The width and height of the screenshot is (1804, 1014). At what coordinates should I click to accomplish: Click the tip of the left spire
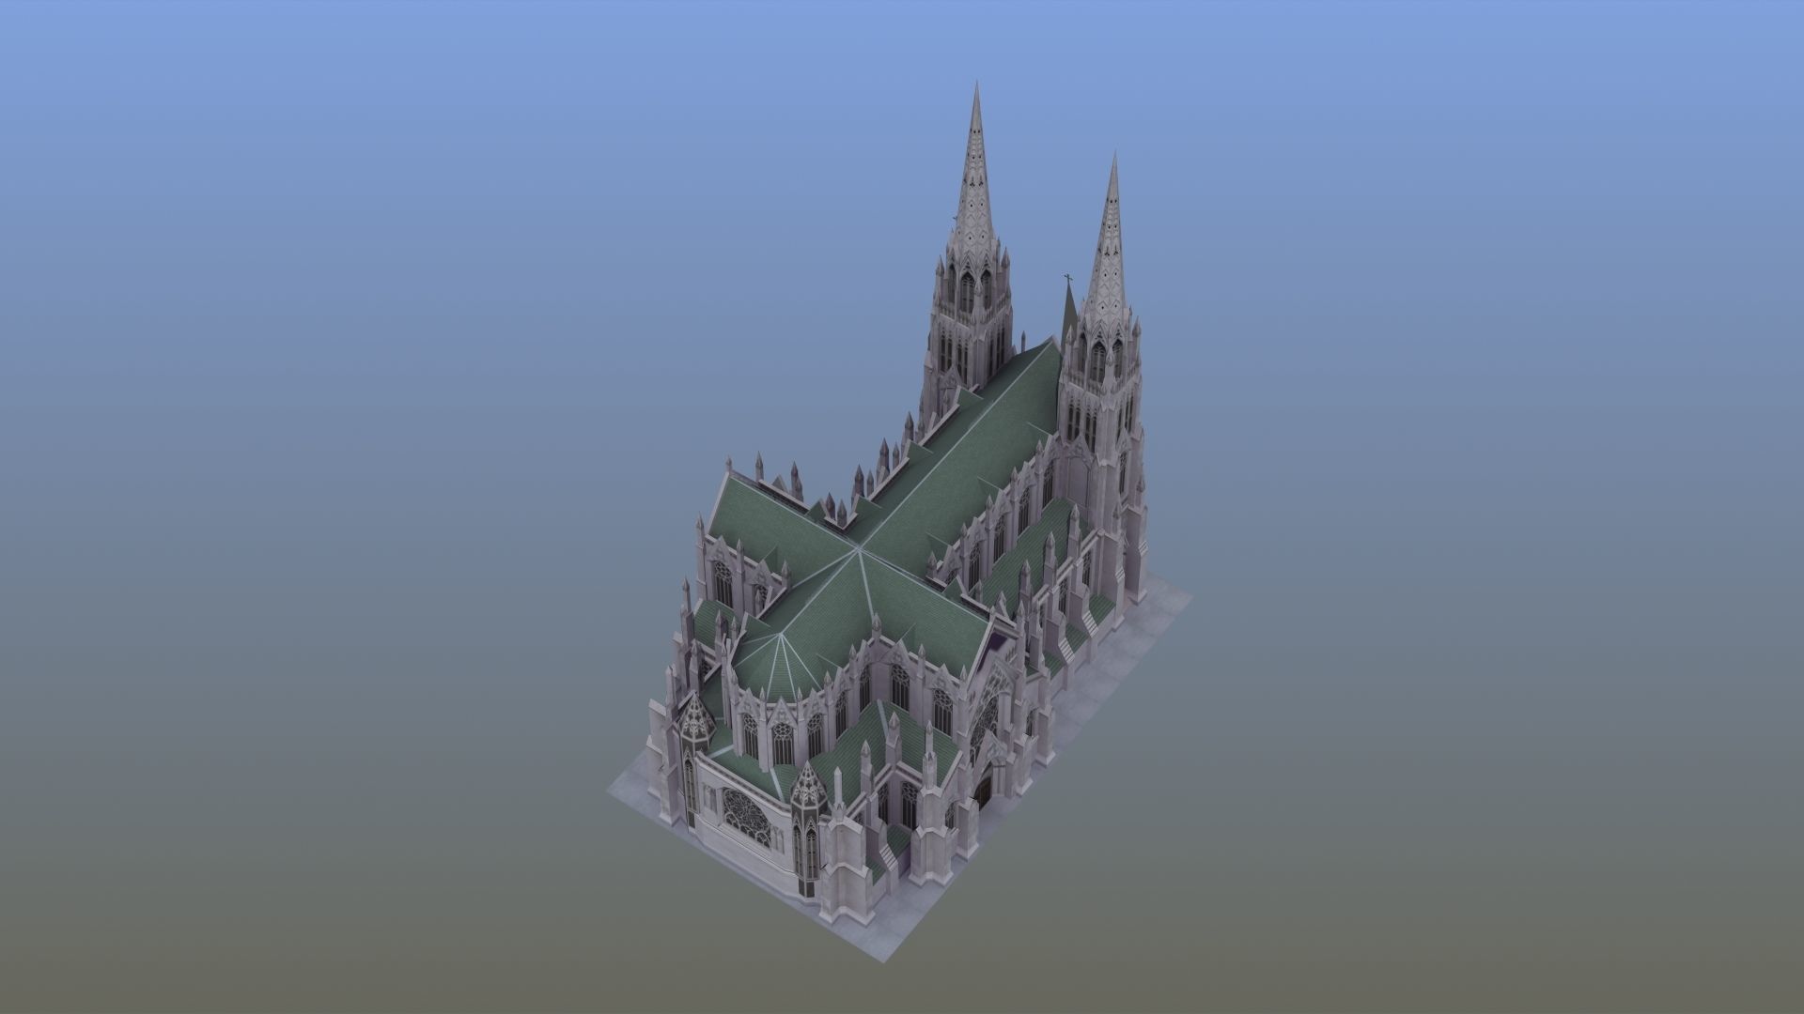pyautogui.click(x=975, y=85)
